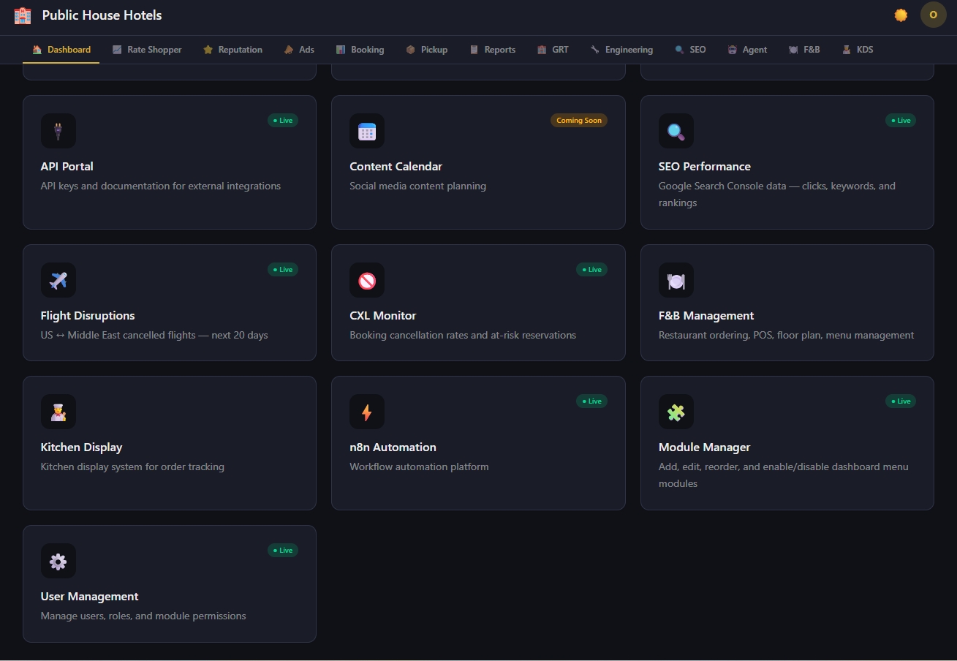Click the Module Manager puzzle icon
The width and height of the screenshot is (957, 661).
[676, 412]
